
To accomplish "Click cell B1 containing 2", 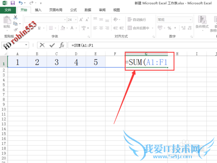I will [x=37, y=62].
